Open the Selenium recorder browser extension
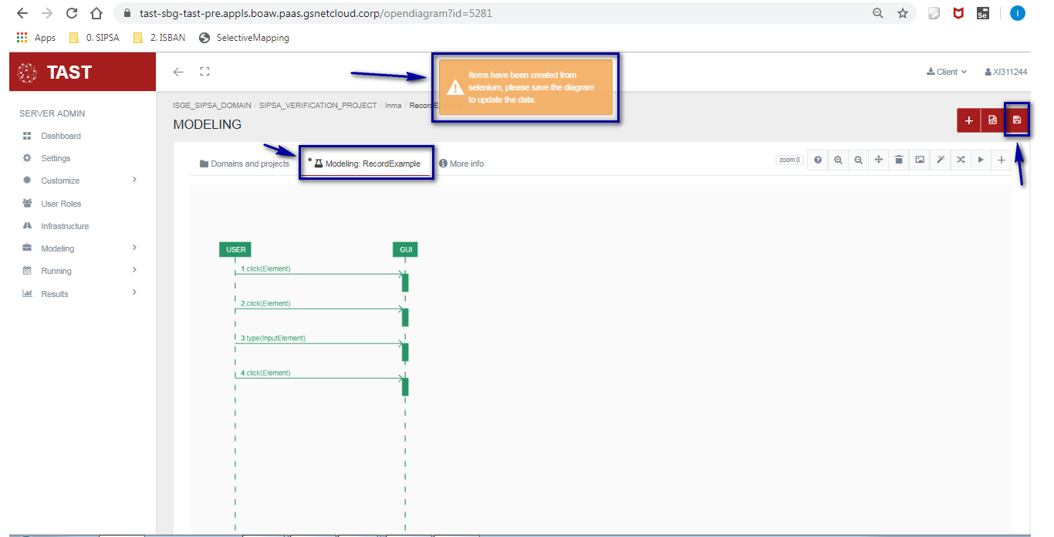Screen dimensions: 1054x537 tap(982, 13)
